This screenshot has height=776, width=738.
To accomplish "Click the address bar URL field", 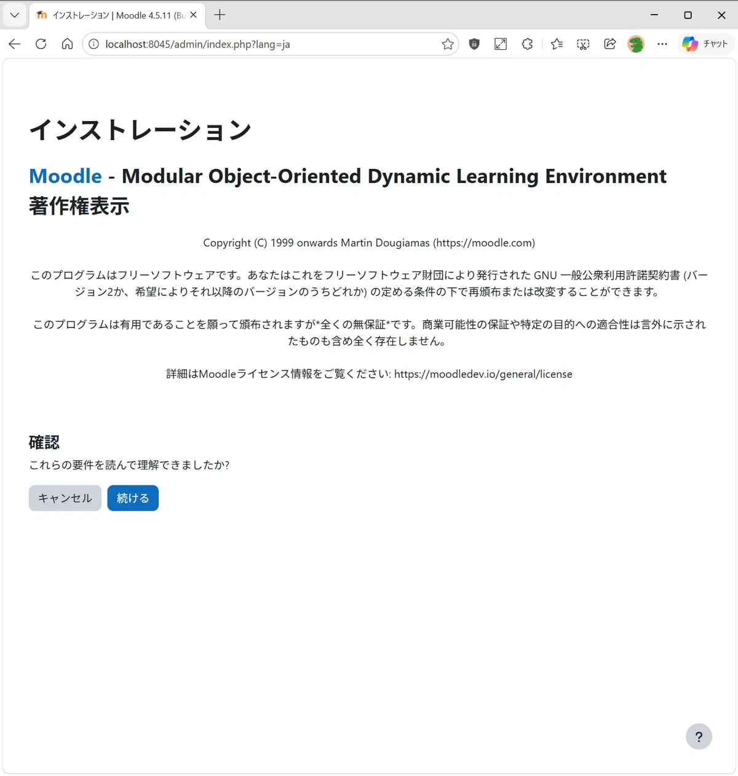I will 271,44.
